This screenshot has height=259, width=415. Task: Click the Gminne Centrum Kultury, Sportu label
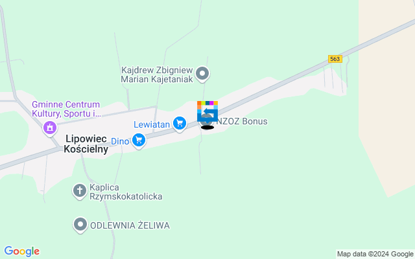click(x=66, y=109)
